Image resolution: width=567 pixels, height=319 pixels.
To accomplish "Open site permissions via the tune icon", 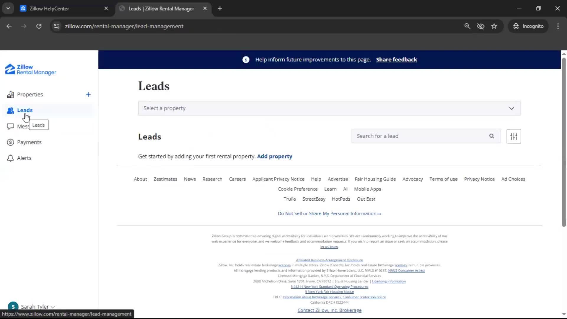I will click(x=56, y=26).
